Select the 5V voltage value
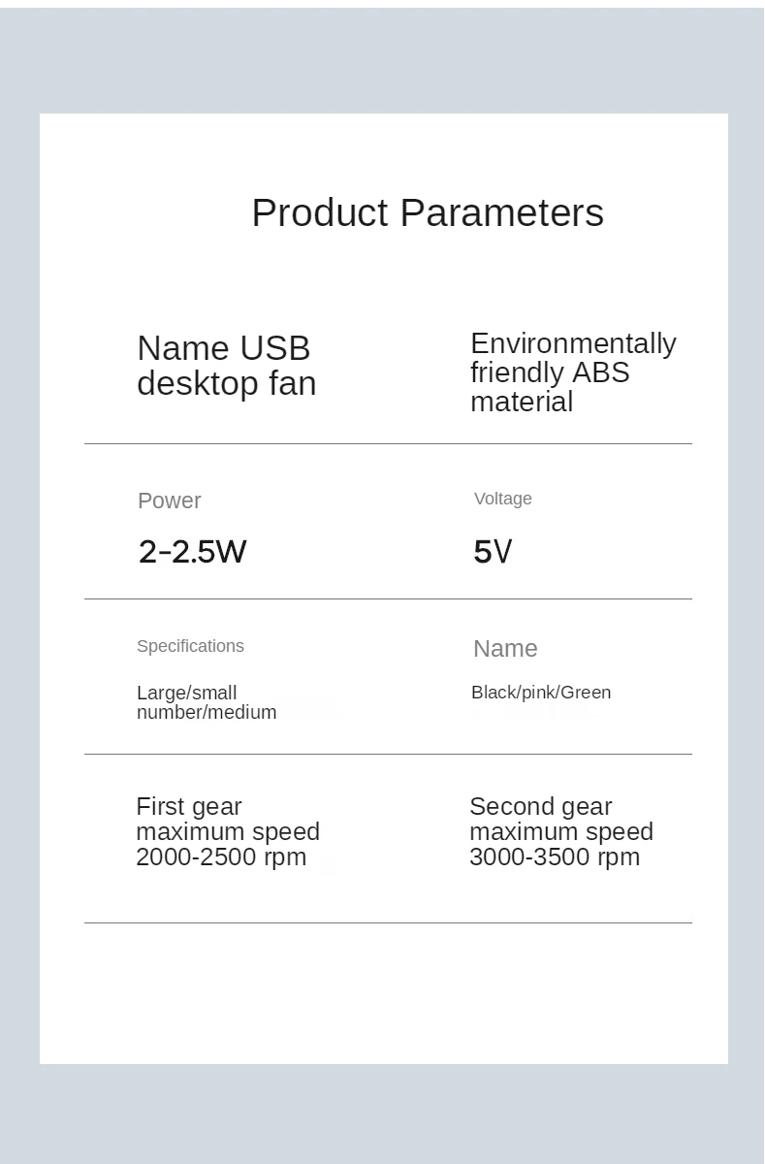765x1164 pixels. click(x=492, y=551)
